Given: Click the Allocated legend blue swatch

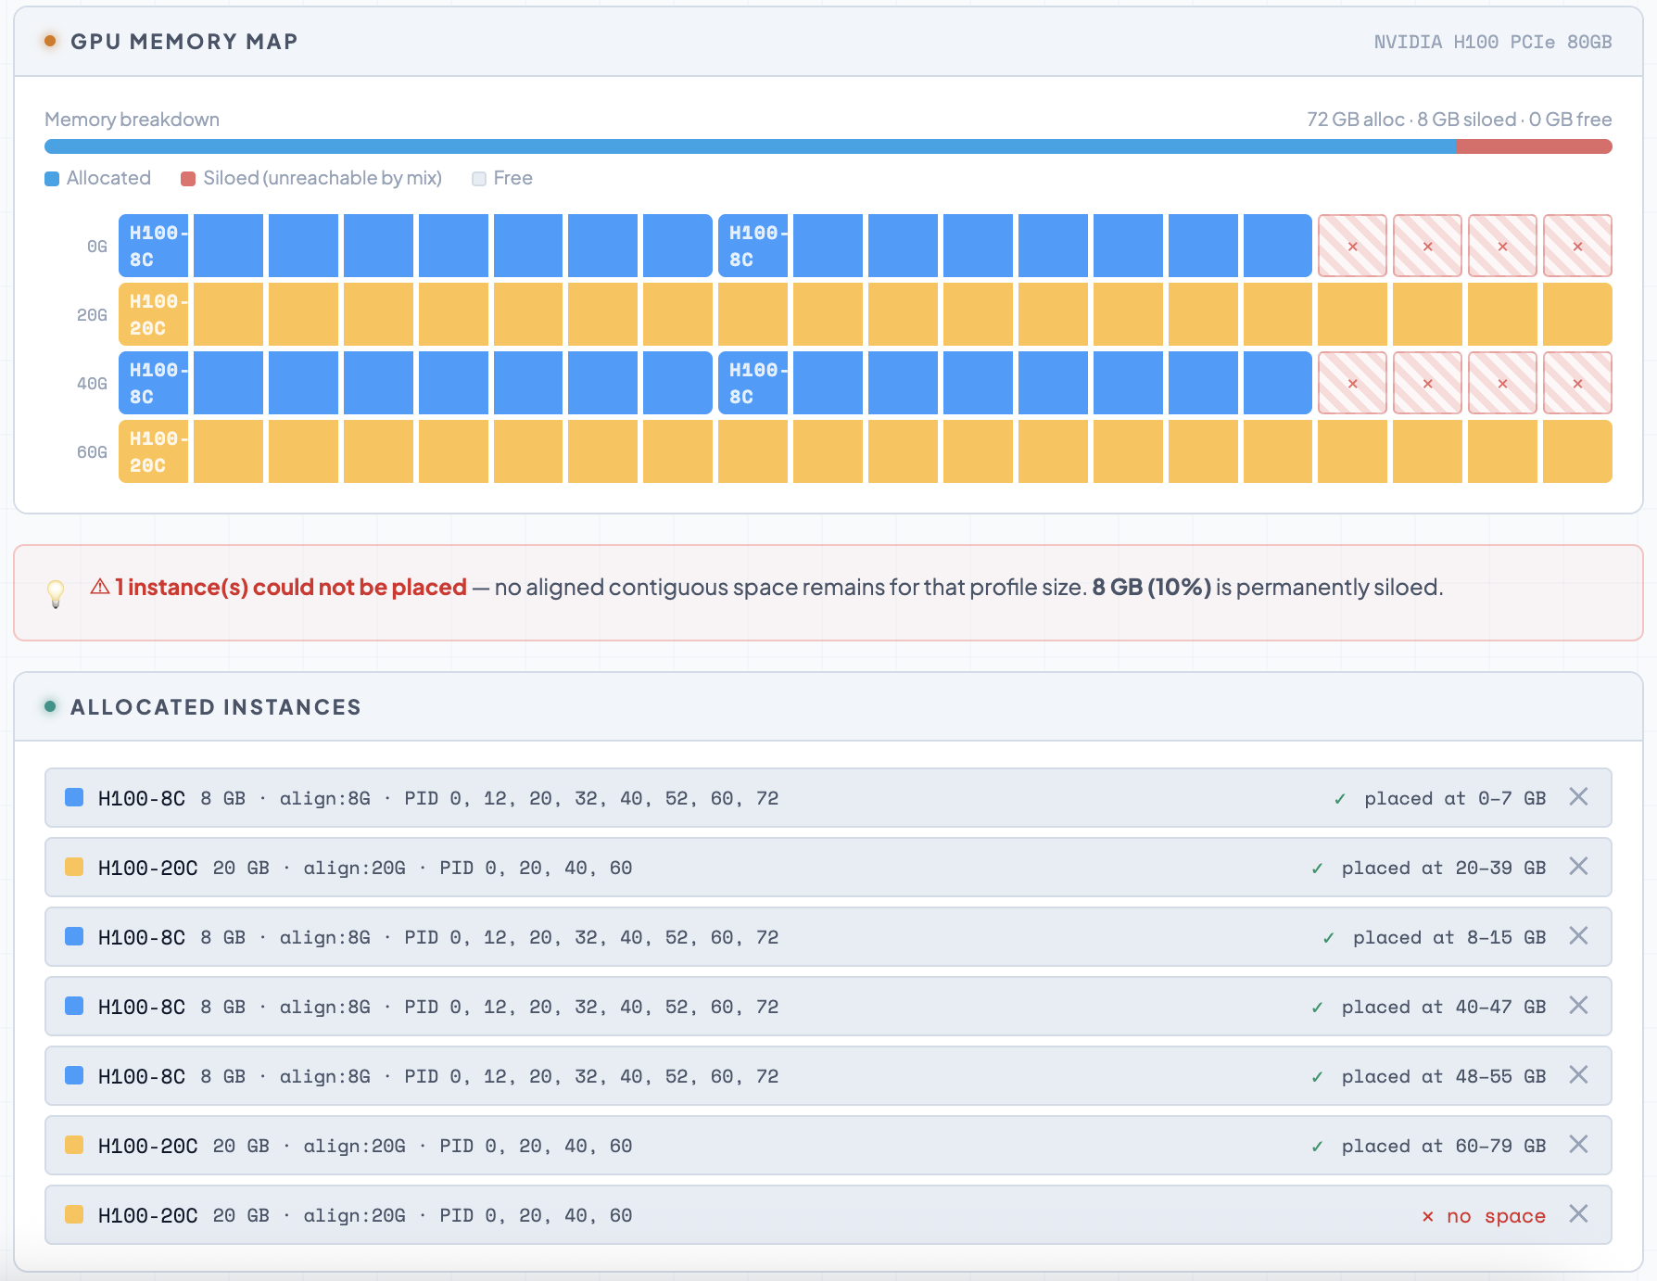Looking at the screenshot, I should pyautogui.click(x=52, y=179).
